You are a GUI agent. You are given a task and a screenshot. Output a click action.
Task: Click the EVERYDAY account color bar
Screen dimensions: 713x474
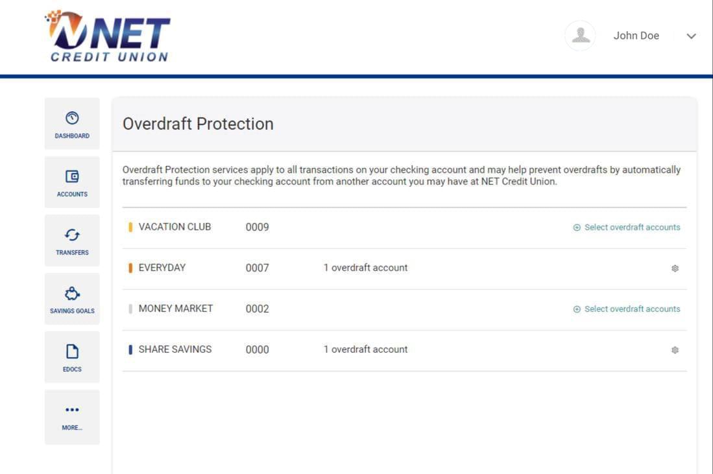click(130, 267)
